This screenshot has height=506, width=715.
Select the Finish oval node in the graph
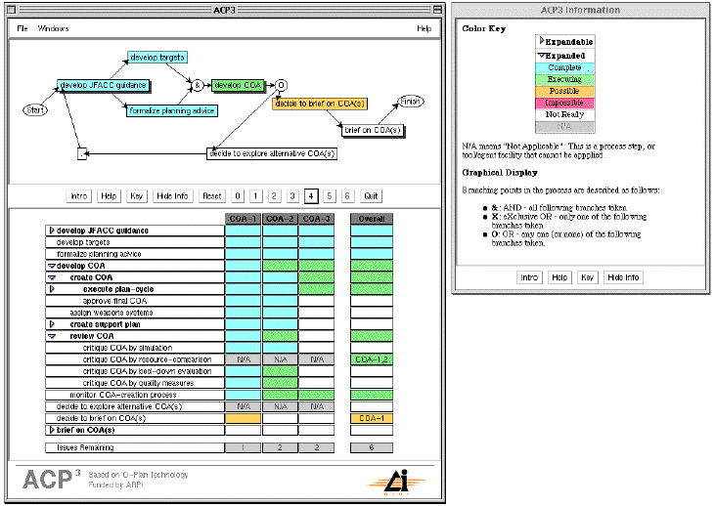pos(412,101)
